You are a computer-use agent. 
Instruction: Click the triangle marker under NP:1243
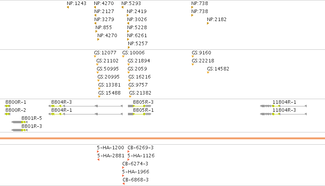click(68, 8)
